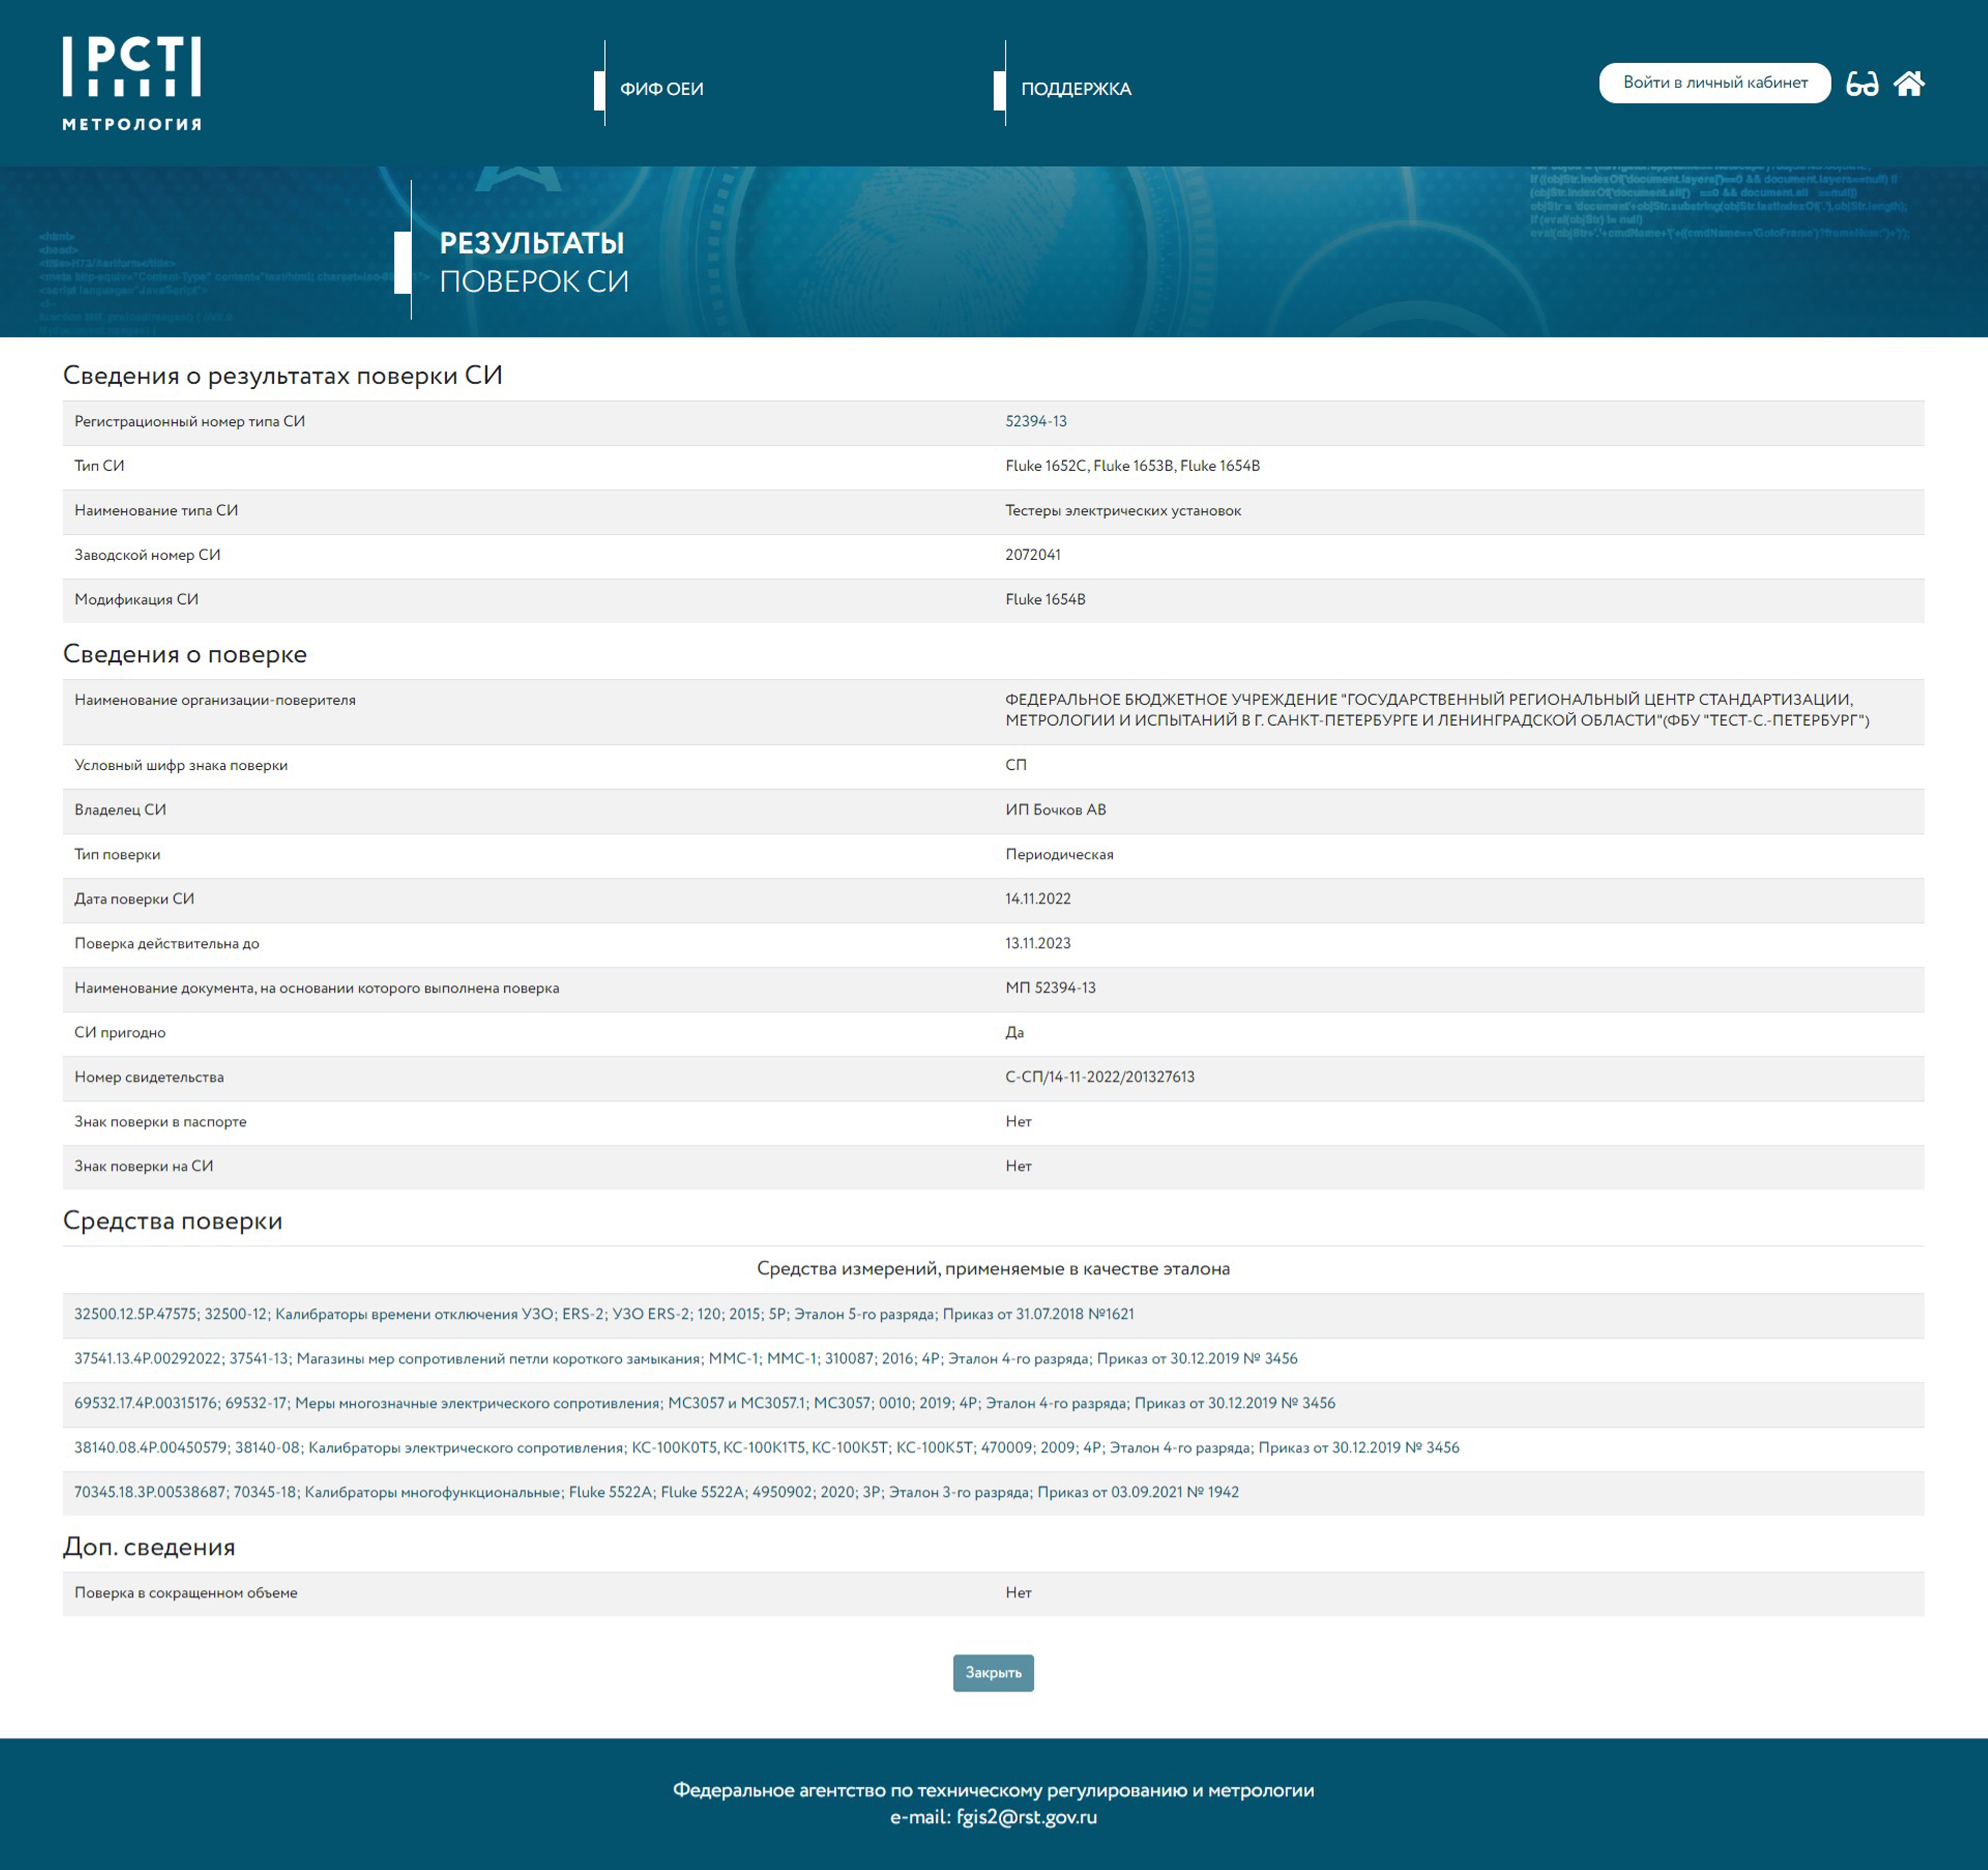Screen dimensions: 1988x1870
Task: Open the ПОДДЕРЖКА menu
Action: (x=1076, y=89)
